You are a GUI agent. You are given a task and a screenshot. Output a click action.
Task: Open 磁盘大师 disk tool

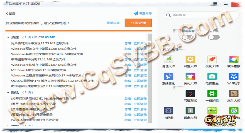(x=190, y=113)
